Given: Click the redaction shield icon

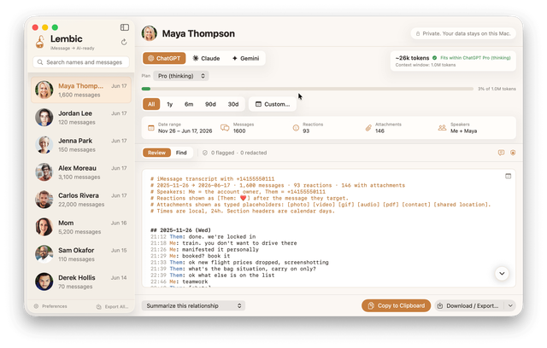Looking at the screenshot, I should [513, 153].
